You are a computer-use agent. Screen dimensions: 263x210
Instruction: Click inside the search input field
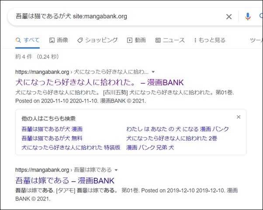(x=118, y=17)
